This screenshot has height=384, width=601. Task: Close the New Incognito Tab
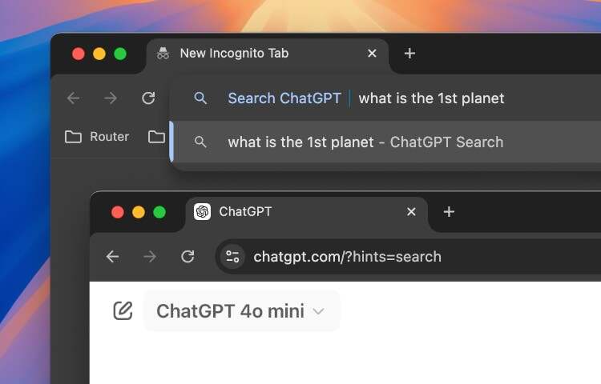pos(372,54)
